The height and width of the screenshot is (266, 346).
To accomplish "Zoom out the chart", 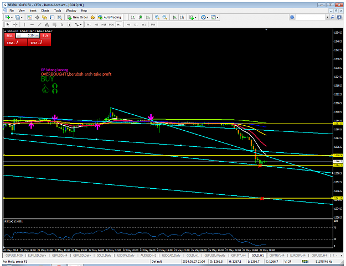I will pyautogui.click(x=164, y=17).
